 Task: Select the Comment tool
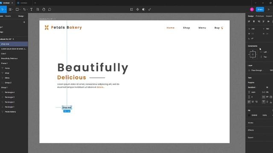click(49, 9)
